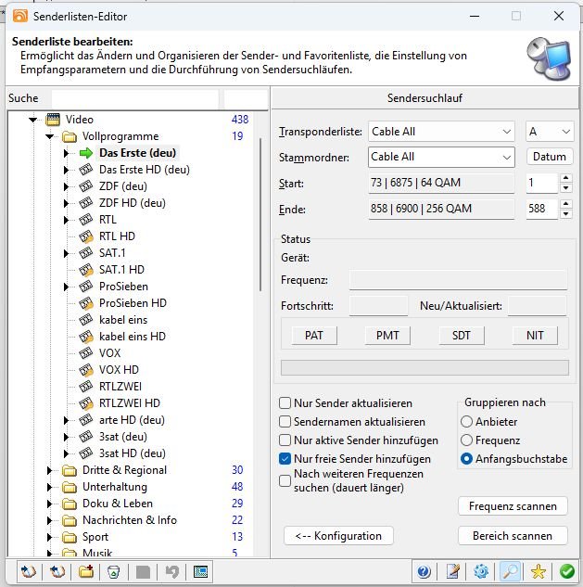Viewport: 583px width, 587px height.
Task: Tick Sendernamen aktualisieren checkbox
Action: pyautogui.click(x=285, y=422)
